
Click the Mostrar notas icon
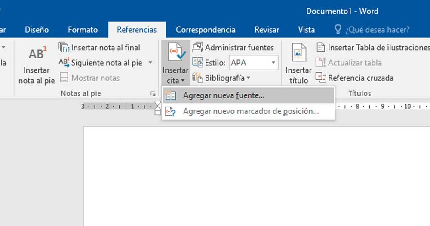click(64, 77)
